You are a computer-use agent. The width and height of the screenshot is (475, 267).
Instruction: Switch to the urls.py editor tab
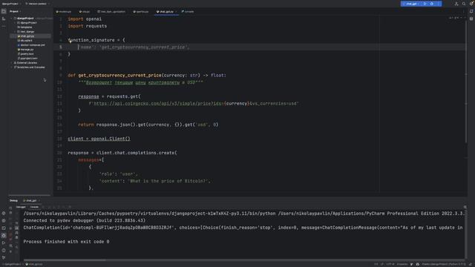pyautogui.click(x=85, y=12)
